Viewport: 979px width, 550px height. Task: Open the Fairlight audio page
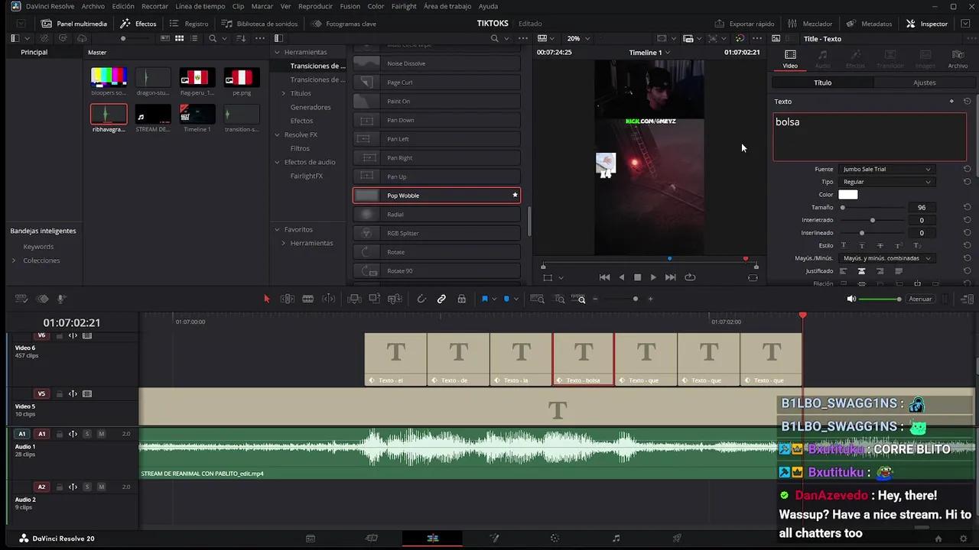(616, 539)
